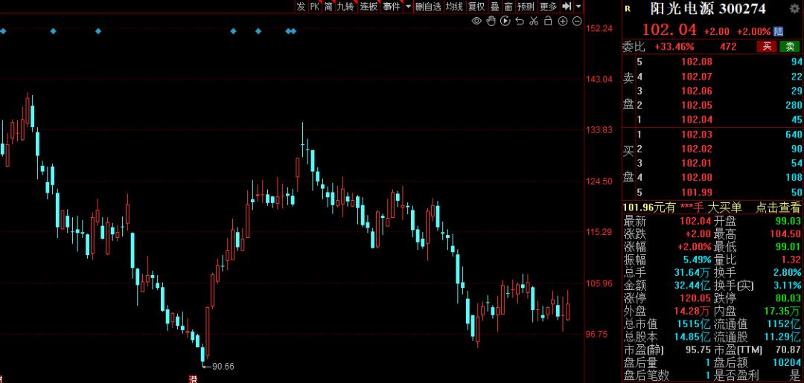The width and height of the screenshot is (804, 383).
Task: Click the rightmost blue diamond event marker
Action: (293, 31)
